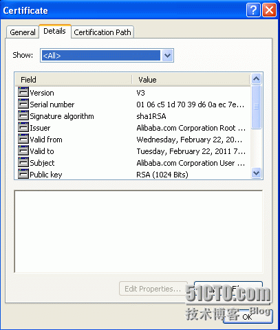
Task: Select the <All> combo box value
Action: tap(101, 56)
